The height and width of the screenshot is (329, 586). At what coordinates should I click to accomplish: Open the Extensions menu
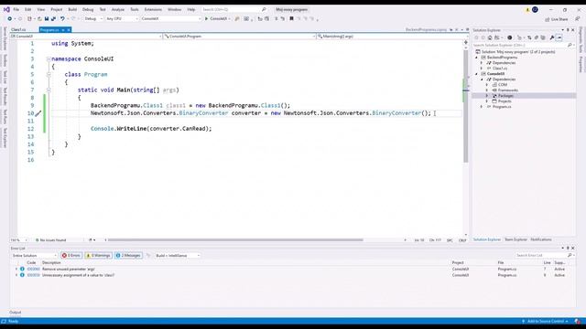tap(153, 9)
